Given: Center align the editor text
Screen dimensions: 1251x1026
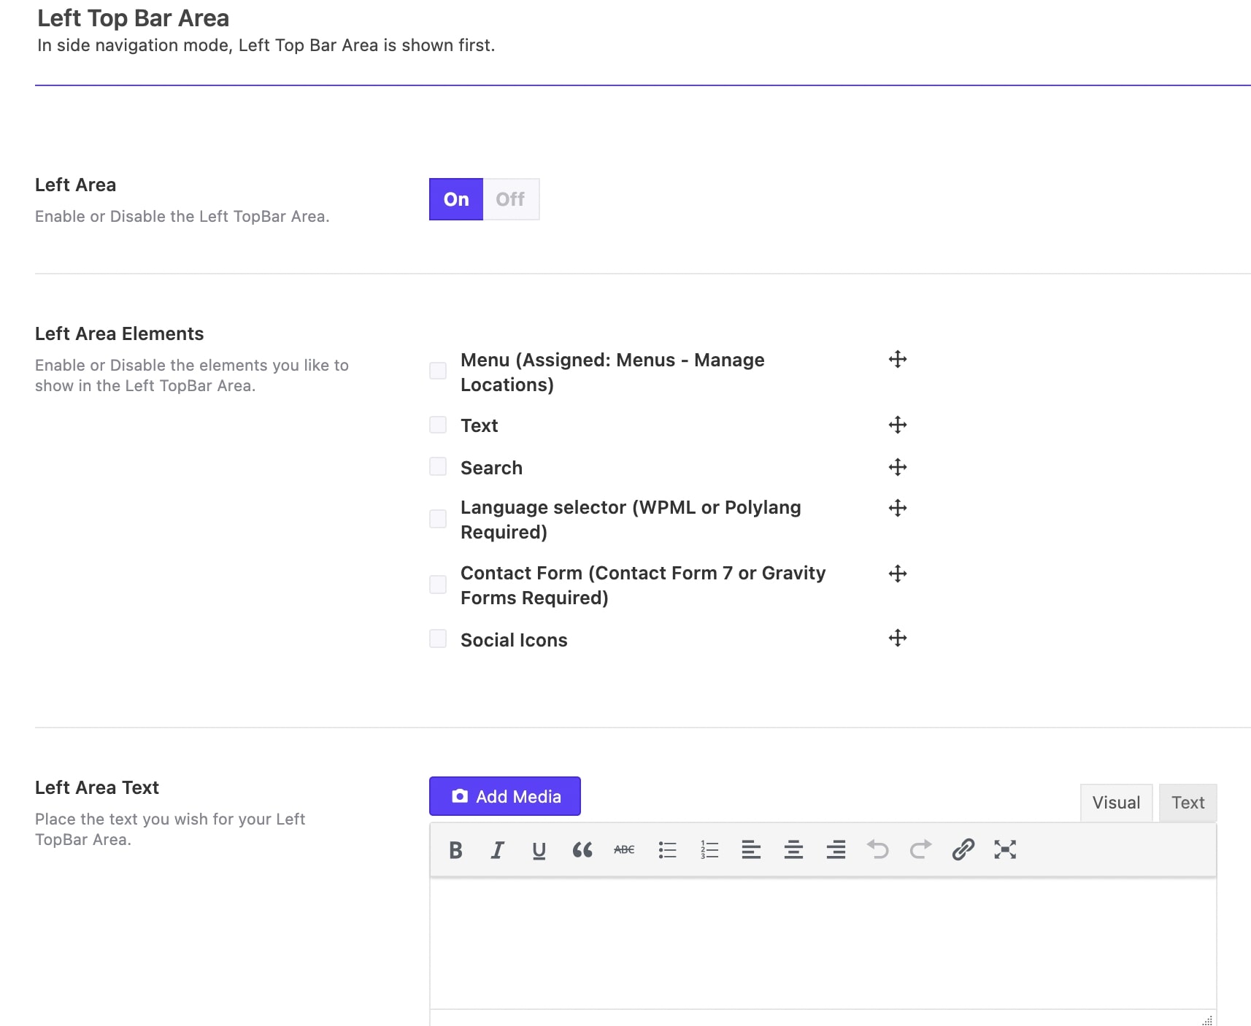Looking at the screenshot, I should 793,850.
